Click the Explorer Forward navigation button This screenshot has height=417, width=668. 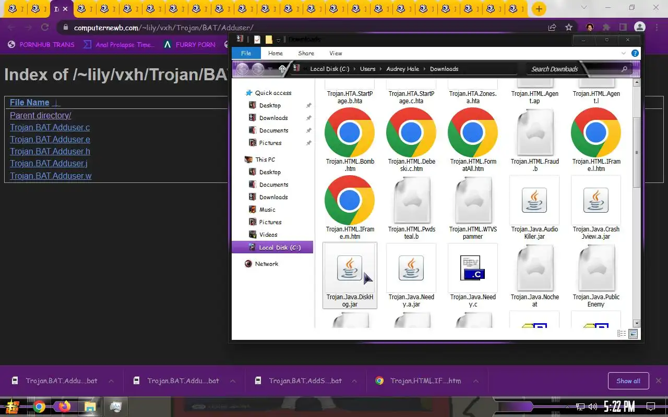pyautogui.click(x=258, y=69)
